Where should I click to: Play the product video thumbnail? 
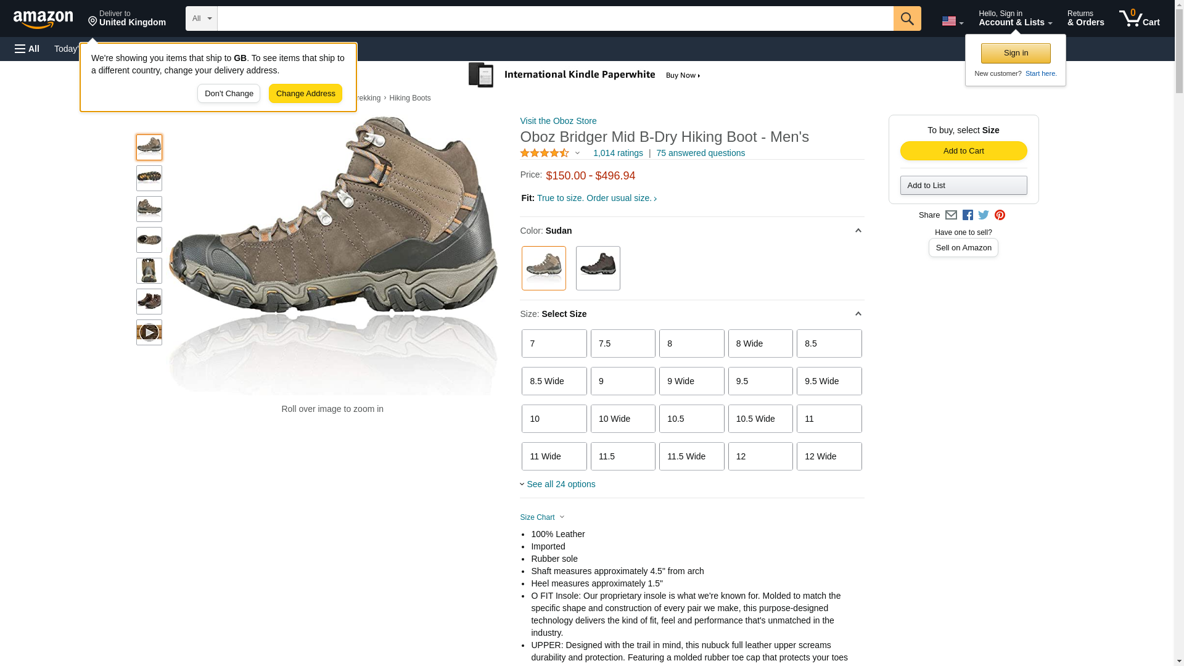click(x=149, y=332)
